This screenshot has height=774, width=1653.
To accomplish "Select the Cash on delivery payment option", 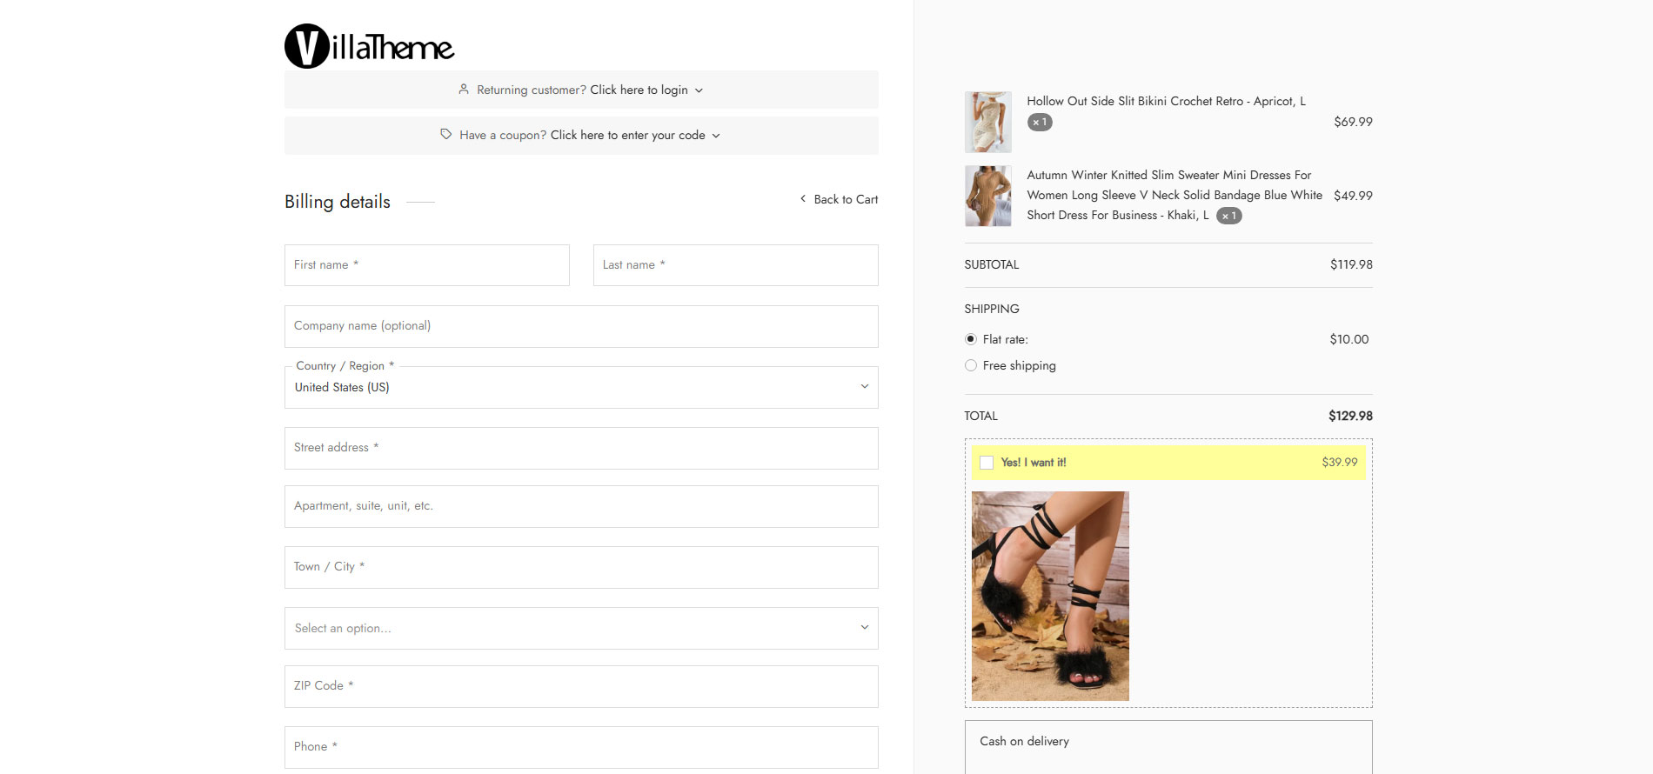I will coord(1024,741).
